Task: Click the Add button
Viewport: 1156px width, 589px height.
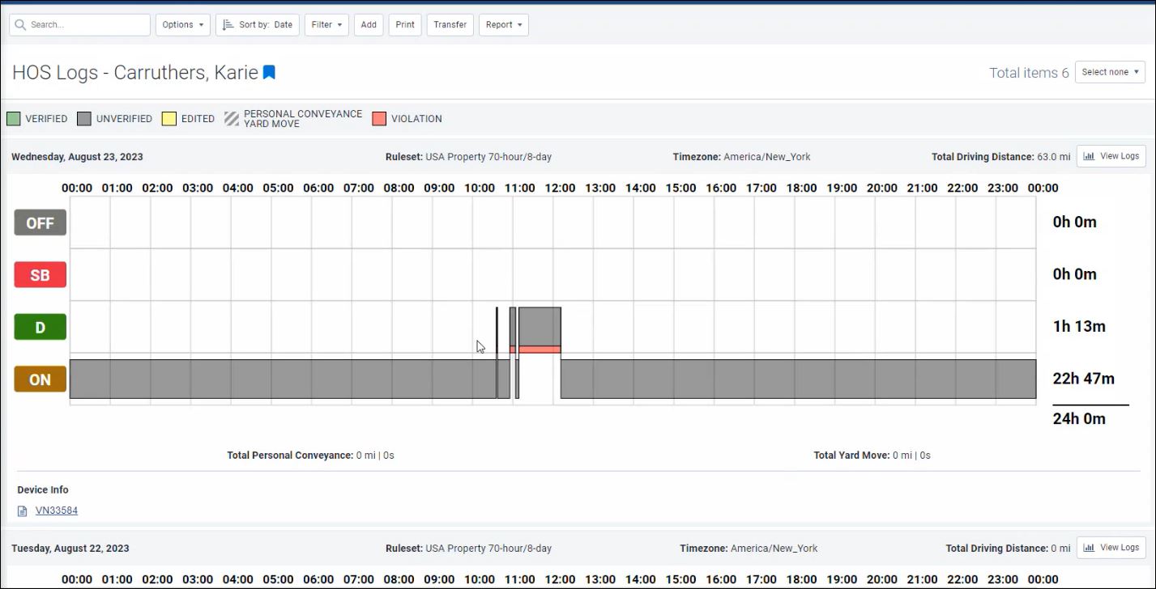Action: (369, 25)
